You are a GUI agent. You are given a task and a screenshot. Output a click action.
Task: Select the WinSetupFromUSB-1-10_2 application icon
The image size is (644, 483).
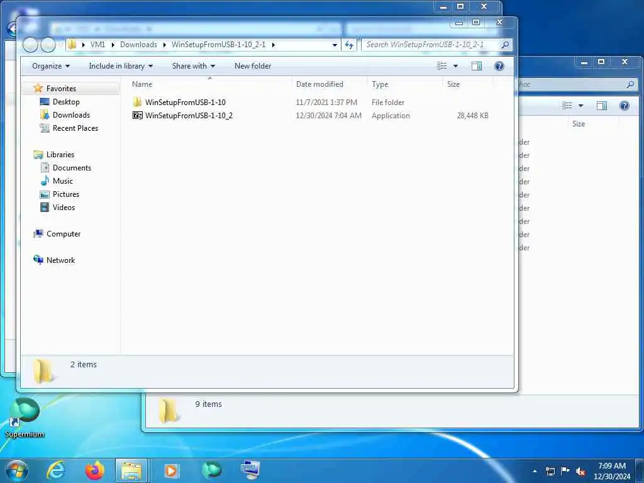click(138, 116)
